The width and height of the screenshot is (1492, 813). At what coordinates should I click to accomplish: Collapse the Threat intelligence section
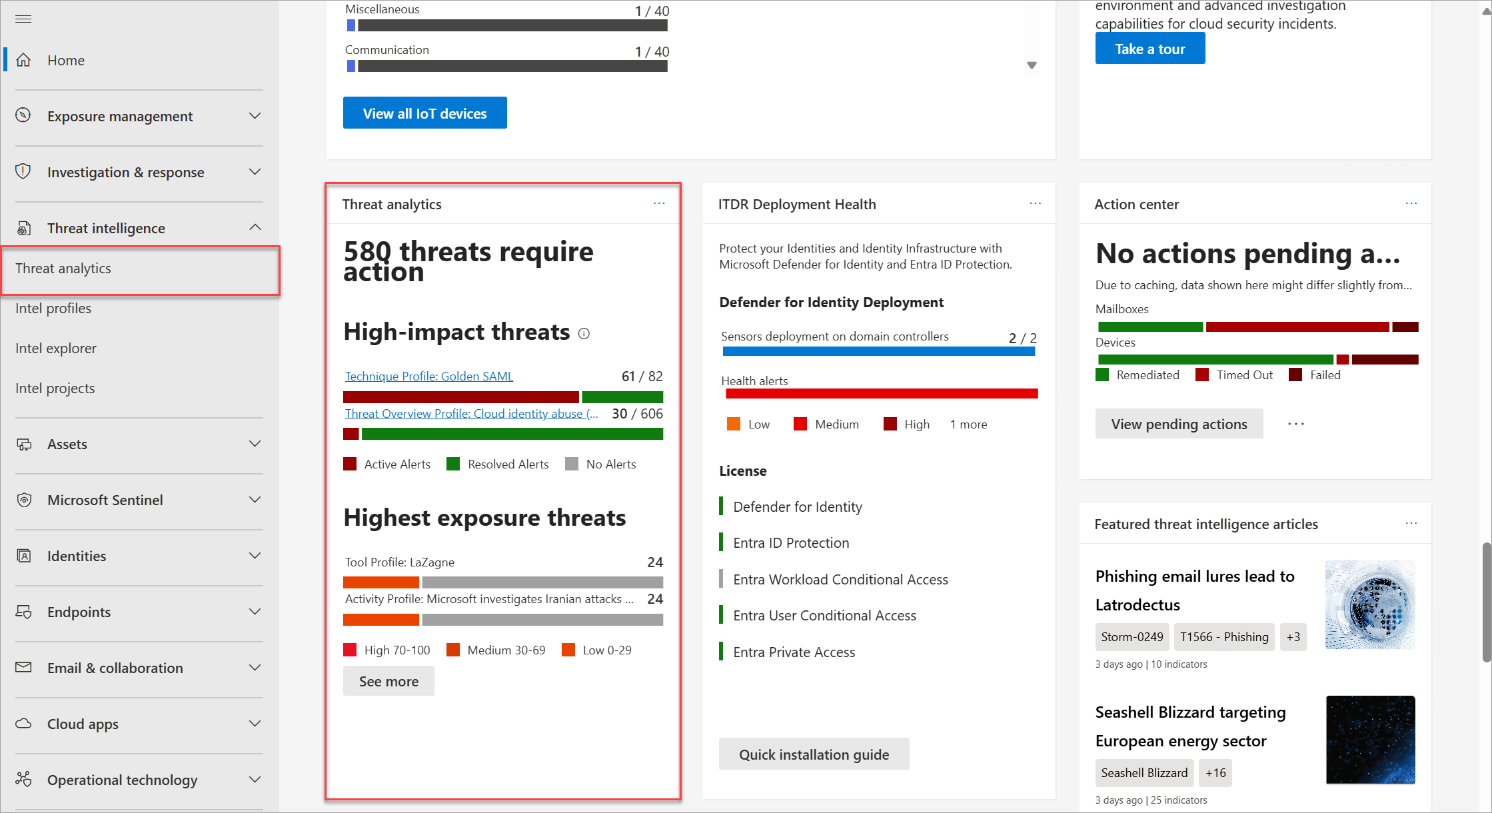(255, 228)
